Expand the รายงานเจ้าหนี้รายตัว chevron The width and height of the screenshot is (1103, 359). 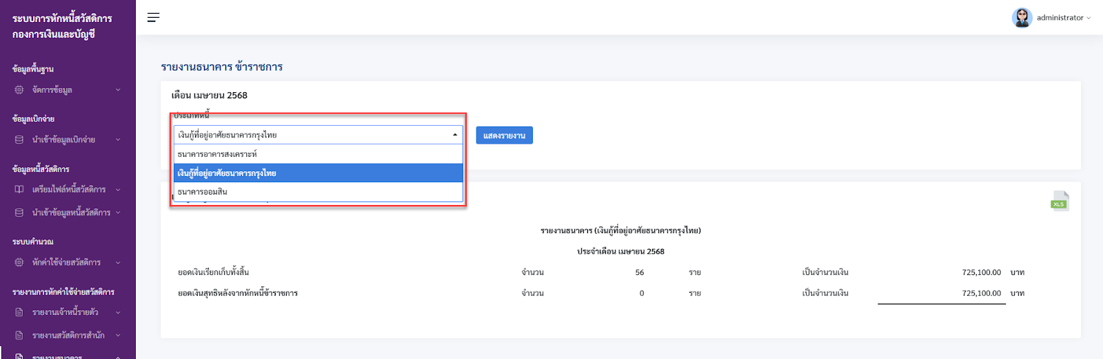tap(118, 312)
